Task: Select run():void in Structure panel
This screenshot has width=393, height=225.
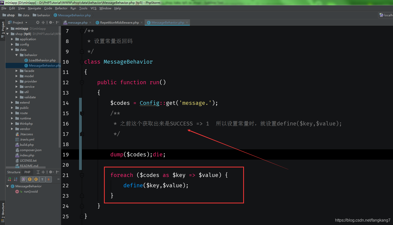Action: [x=31, y=192]
